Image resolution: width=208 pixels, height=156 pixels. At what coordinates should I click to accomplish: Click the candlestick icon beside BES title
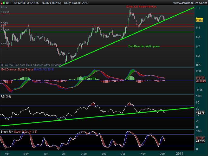pos(3,3)
